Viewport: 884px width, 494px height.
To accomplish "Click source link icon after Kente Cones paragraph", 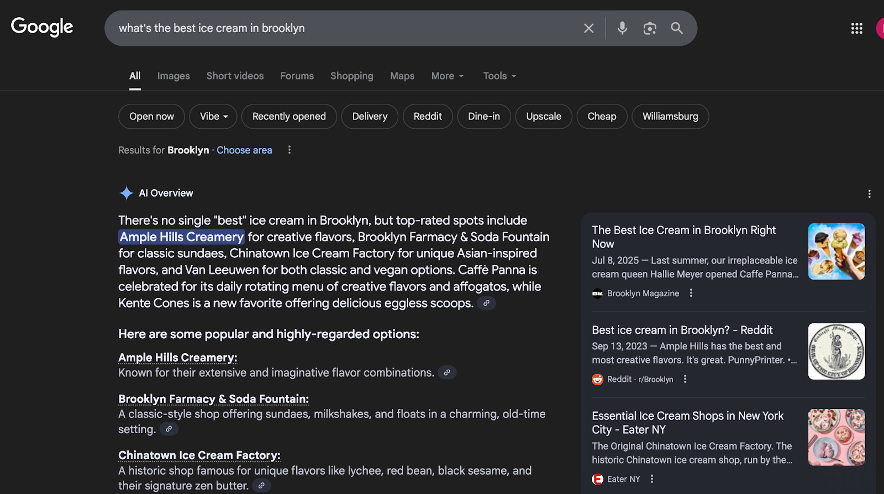I will pos(486,303).
